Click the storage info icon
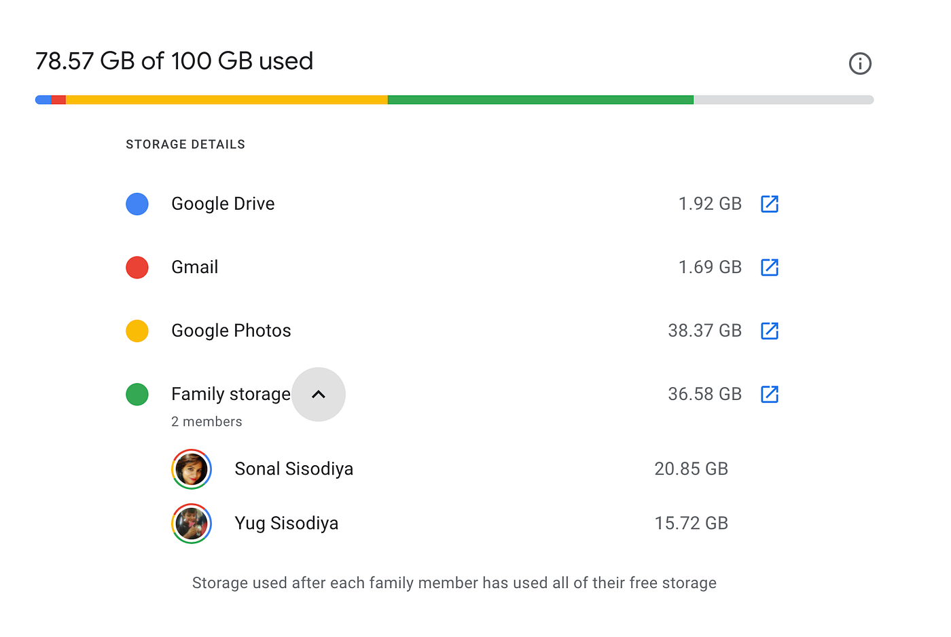The image size is (951, 637). coord(860,64)
